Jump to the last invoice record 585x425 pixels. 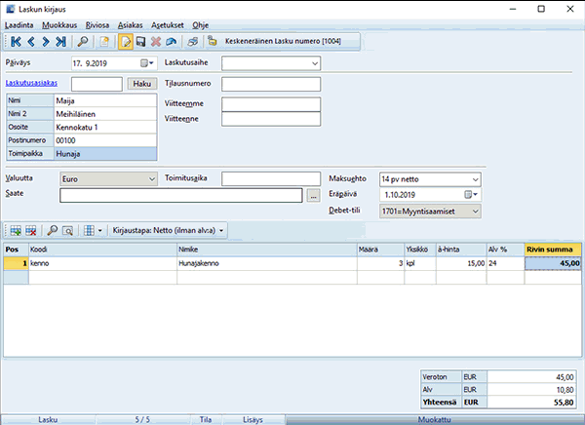61,42
